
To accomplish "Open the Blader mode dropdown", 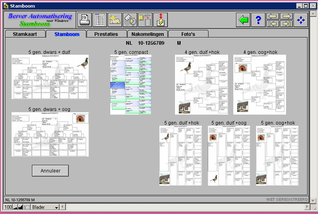I will (x=56, y=208).
